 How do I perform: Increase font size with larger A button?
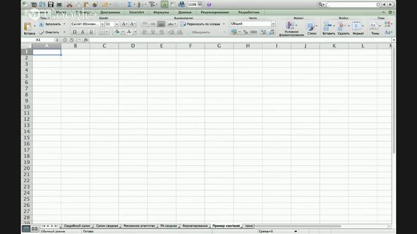point(124,24)
